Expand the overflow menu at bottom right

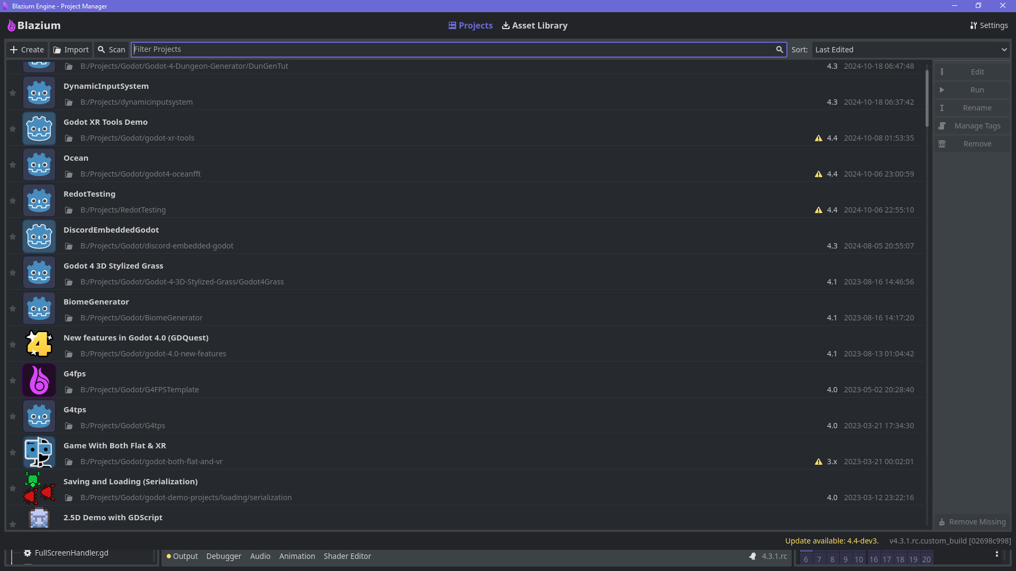click(997, 553)
